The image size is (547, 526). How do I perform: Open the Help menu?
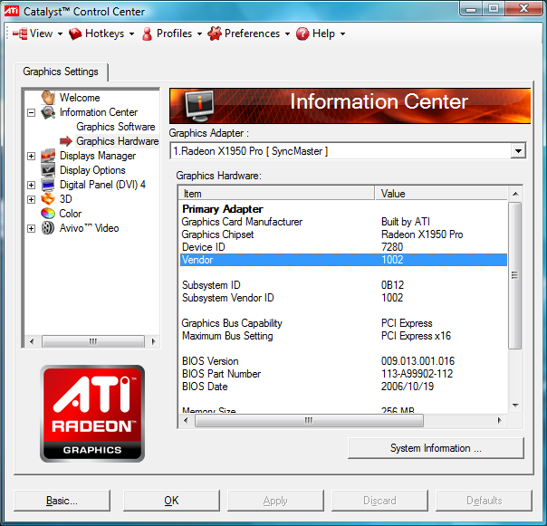(x=321, y=33)
